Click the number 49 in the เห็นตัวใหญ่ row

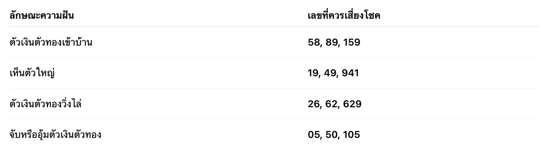click(x=331, y=73)
